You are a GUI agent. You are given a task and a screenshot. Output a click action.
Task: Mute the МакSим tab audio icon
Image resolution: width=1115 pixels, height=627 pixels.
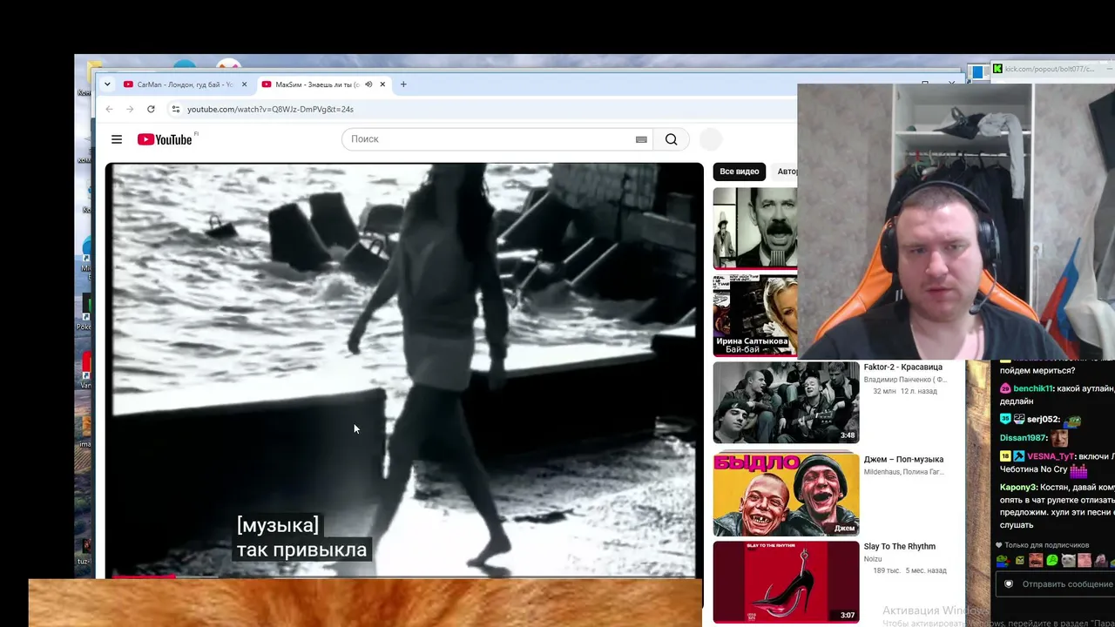click(368, 84)
